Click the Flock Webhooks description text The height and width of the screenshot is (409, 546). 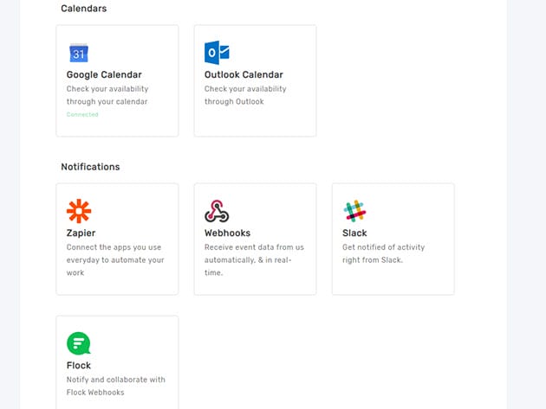click(115, 386)
